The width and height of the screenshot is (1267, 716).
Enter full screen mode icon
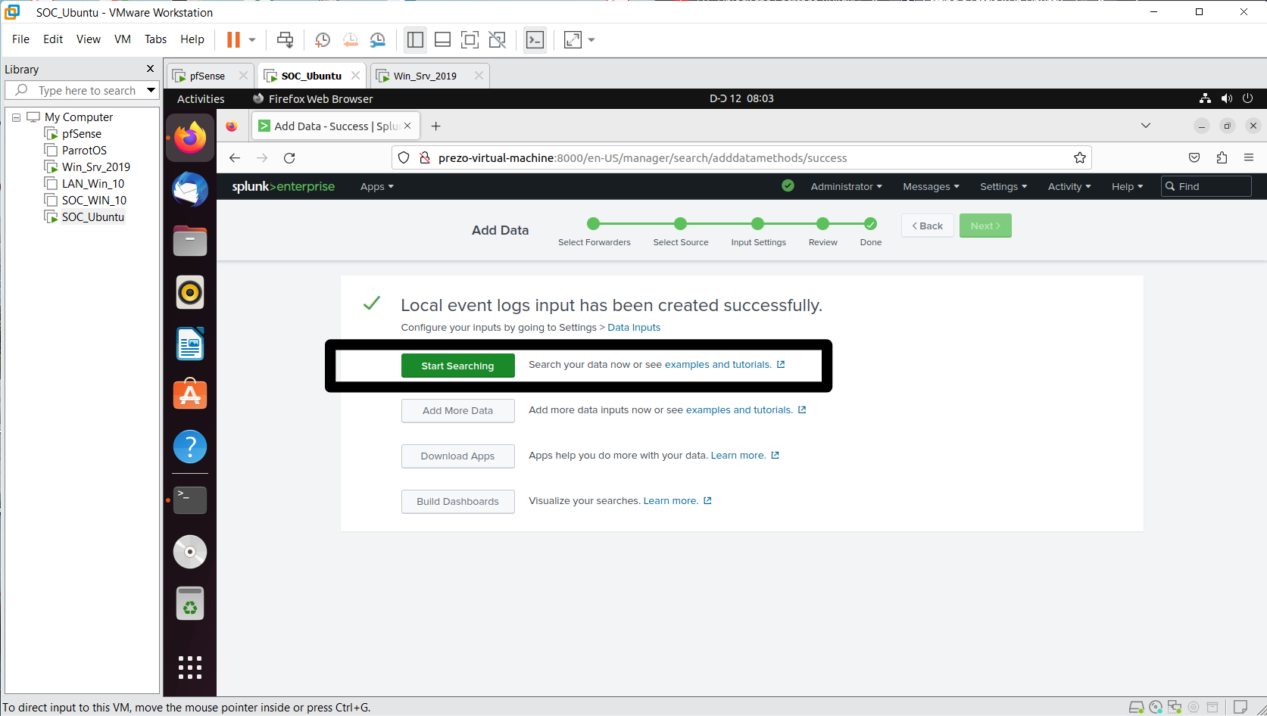470,40
